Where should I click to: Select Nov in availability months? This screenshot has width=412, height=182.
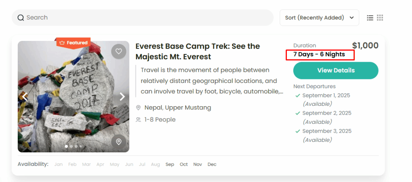pos(198,164)
